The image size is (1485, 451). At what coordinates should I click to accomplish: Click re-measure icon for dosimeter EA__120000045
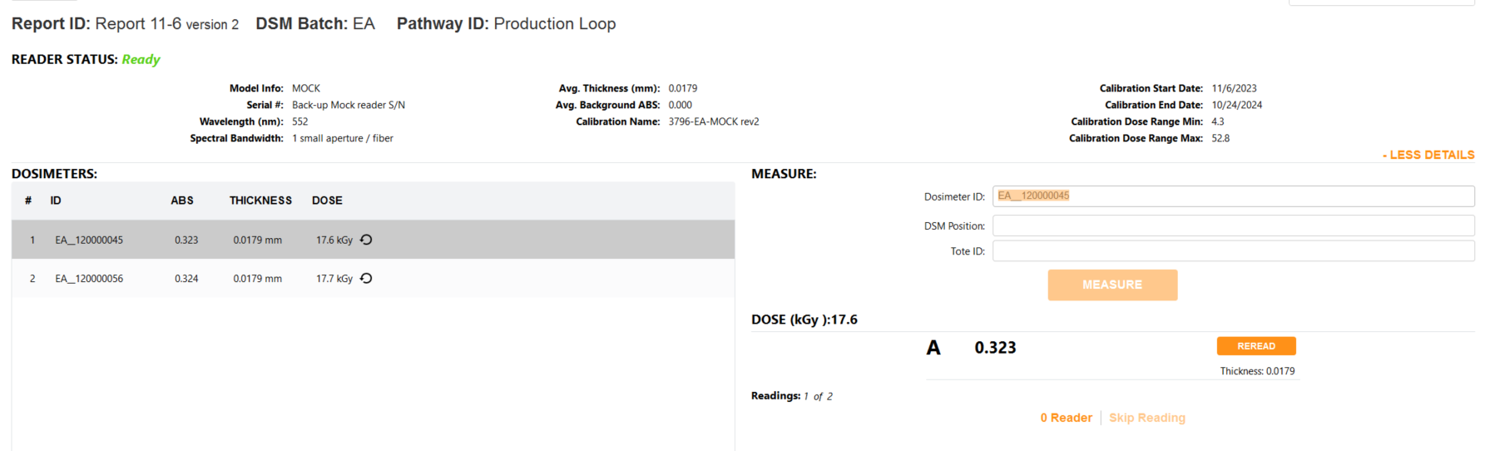point(366,240)
